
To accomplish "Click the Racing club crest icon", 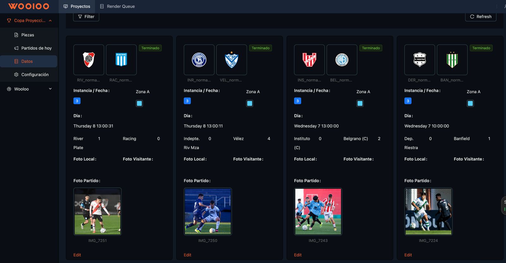I will click(x=121, y=60).
